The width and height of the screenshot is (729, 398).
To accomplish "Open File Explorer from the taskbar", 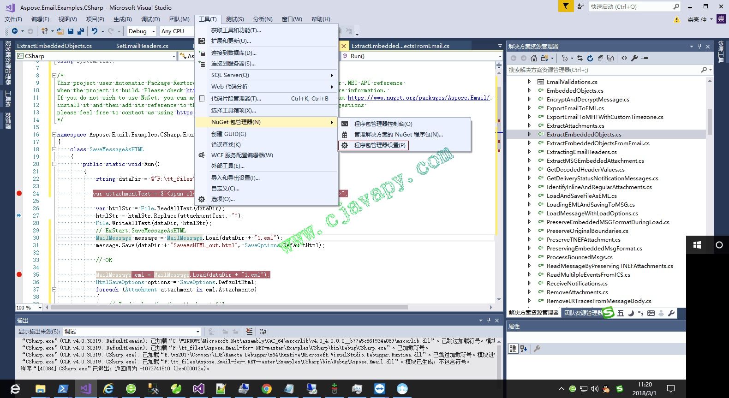I will pyautogui.click(x=40, y=389).
